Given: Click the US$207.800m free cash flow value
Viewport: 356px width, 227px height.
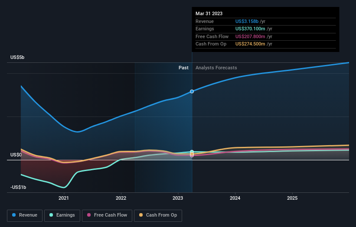Looking at the screenshot, I should (x=250, y=36).
